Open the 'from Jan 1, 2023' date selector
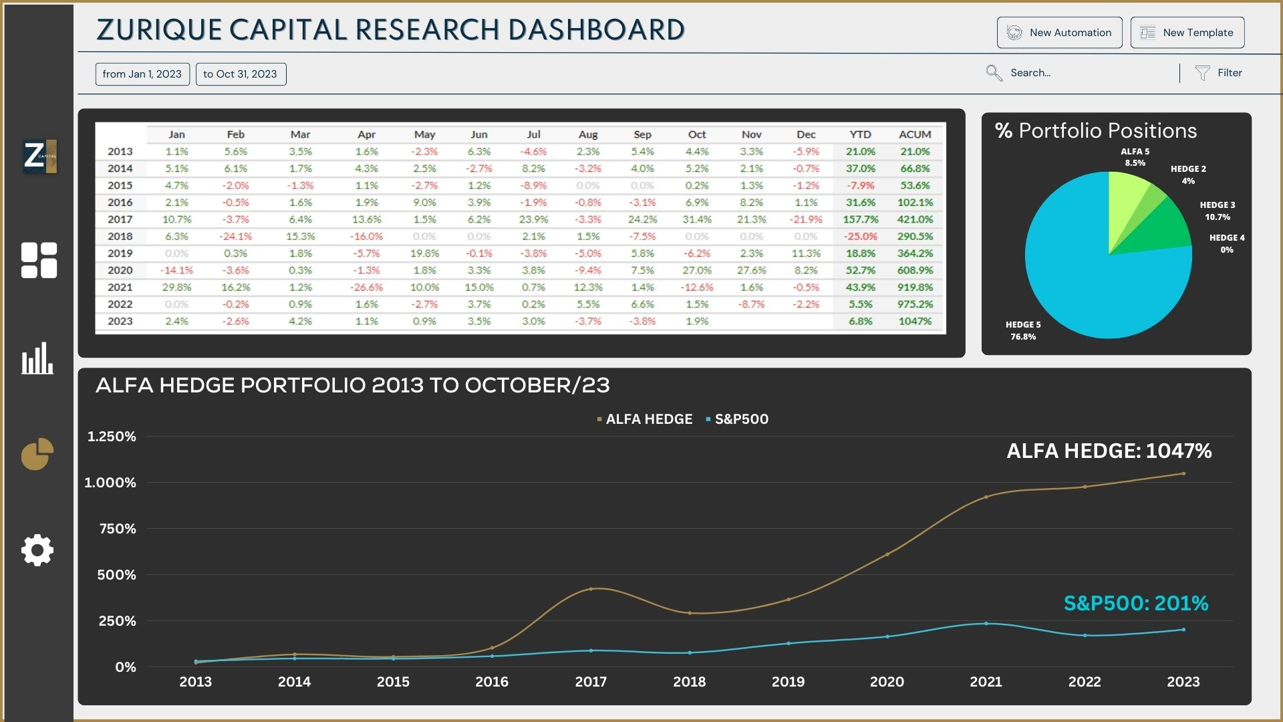This screenshot has height=722, width=1283. 142,74
